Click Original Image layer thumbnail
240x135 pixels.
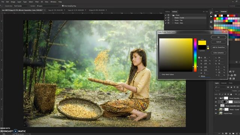(220, 113)
